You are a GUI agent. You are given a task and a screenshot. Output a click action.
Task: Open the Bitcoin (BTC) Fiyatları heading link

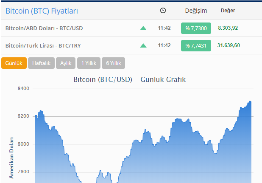coord(42,11)
